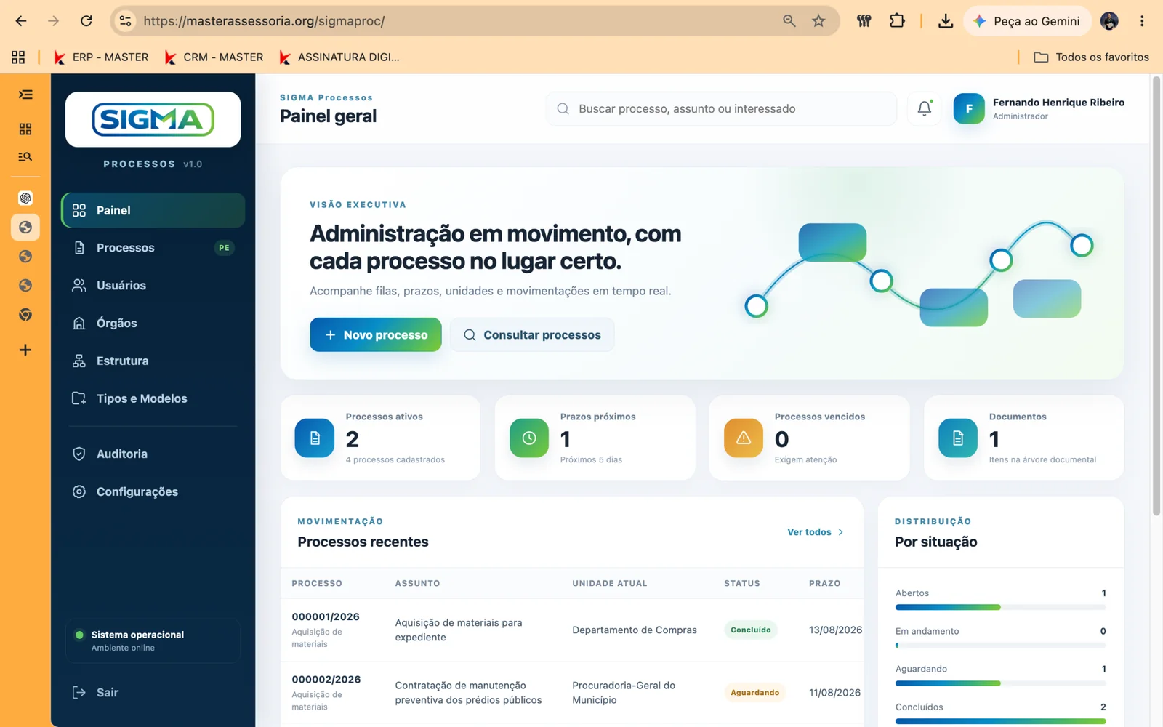
Task: Open Processos in the sidebar
Action: tap(153, 248)
